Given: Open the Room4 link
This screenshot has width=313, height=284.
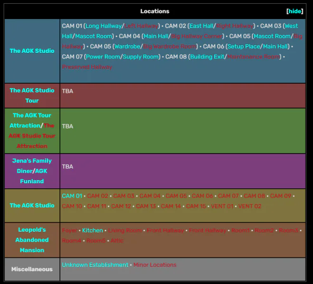Looking at the screenshot, I should 71,241.
